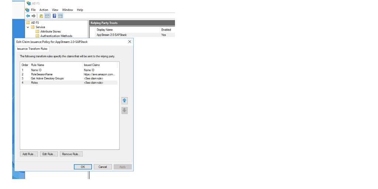The width and height of the screenshot is (378, 189).
Task: Click the Authentication Methods folder icon
Action: click(x=37, y=36)
